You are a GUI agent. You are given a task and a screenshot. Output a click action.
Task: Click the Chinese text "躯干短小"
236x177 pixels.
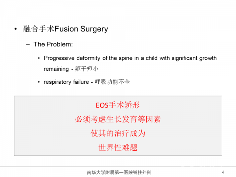(88, 69)
